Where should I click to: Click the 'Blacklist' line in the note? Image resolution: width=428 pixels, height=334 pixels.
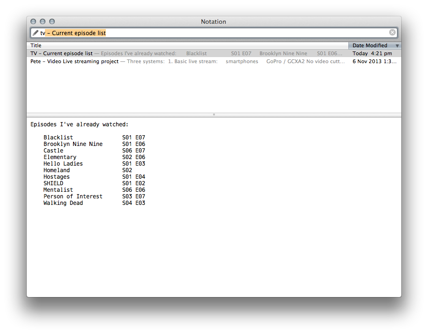(58, 138)
